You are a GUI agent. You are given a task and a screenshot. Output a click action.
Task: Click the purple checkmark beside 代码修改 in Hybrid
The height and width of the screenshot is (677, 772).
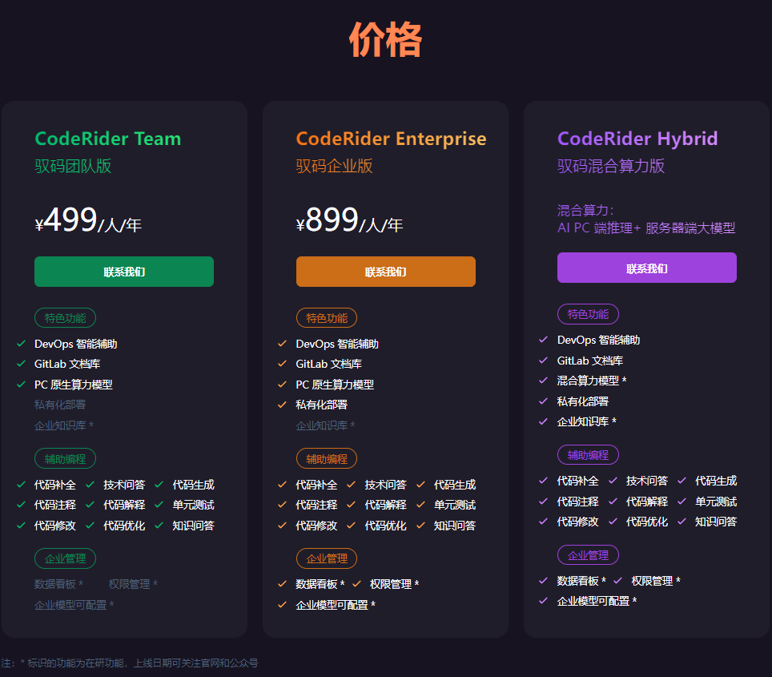click(x=544, y=522)
